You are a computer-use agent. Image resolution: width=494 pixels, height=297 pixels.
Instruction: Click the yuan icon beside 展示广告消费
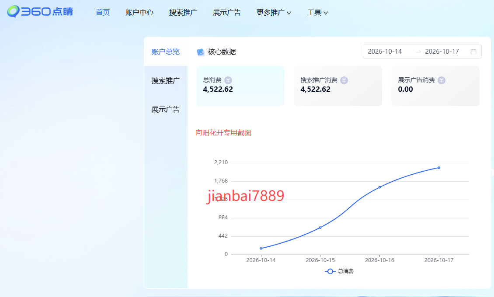pos(442,80)
